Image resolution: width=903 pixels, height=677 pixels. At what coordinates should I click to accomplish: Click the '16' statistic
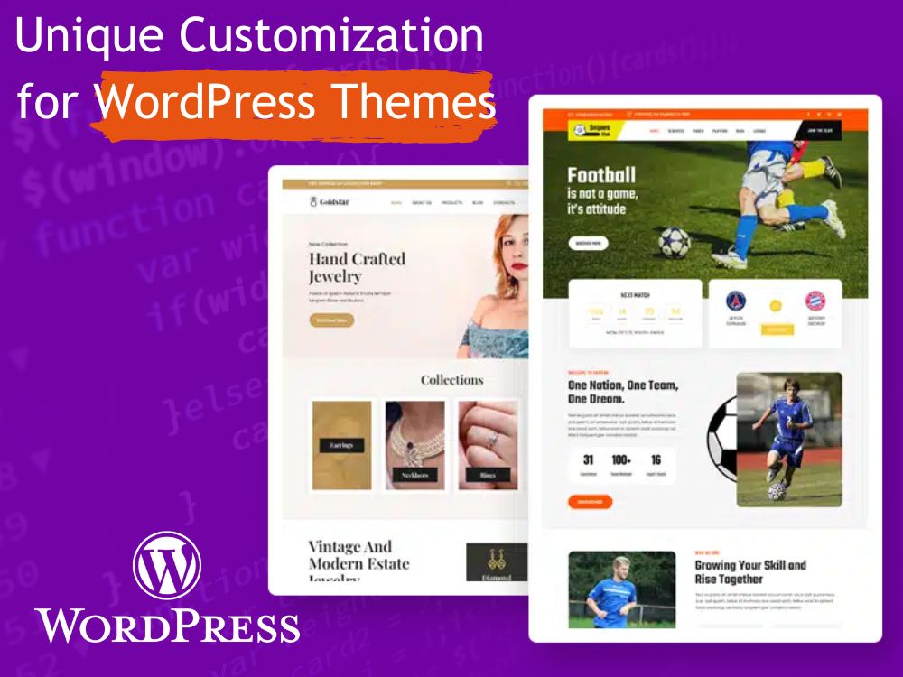pos(656,460)
